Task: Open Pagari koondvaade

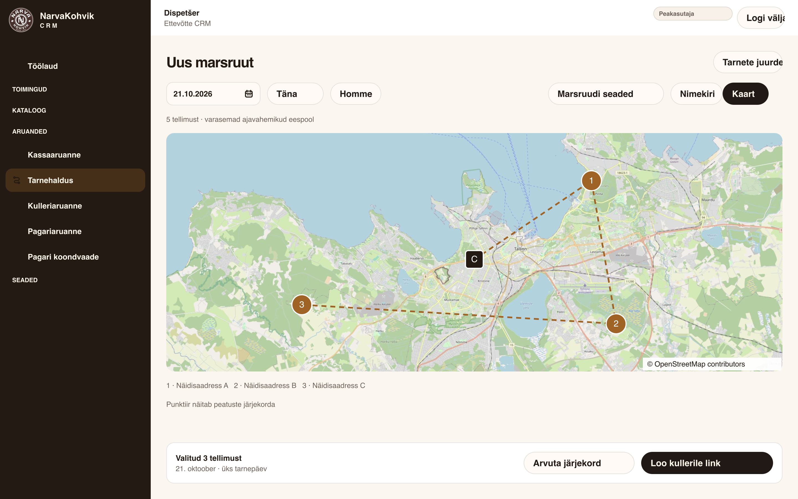Action: coord(75,257)
